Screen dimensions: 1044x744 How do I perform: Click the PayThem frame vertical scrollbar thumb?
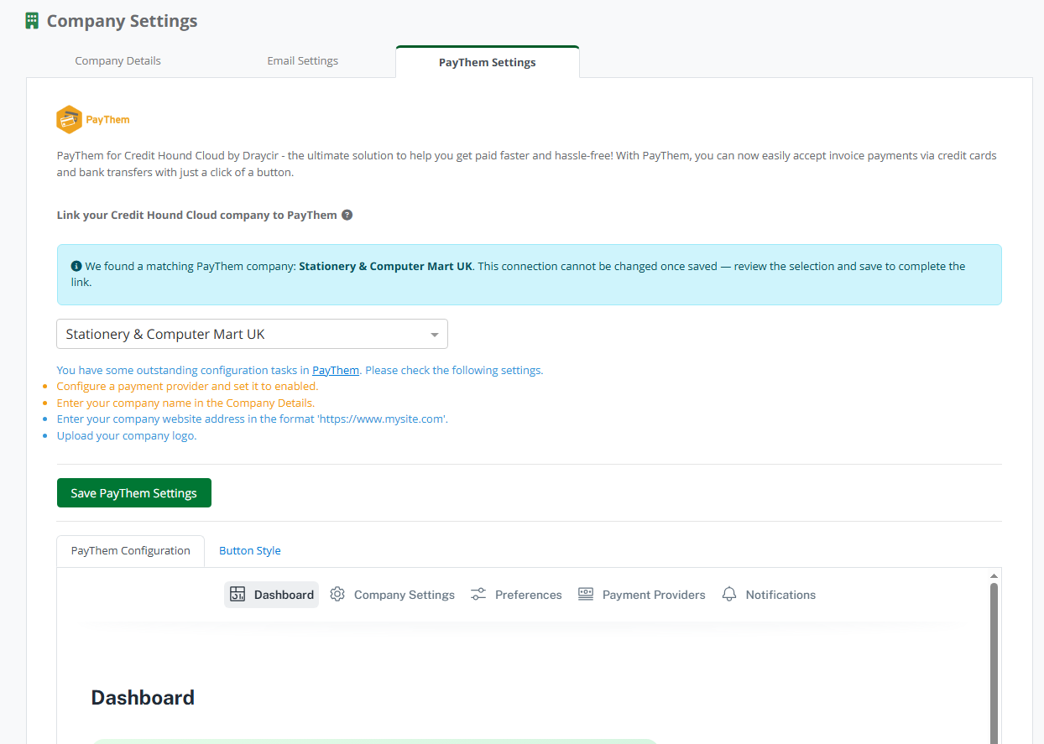pos(994,663)
